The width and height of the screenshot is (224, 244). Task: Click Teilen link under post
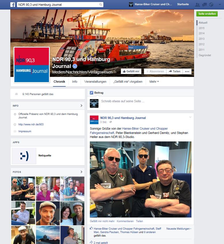click(139, 221)
